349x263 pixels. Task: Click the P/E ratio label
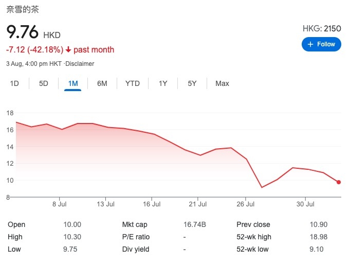pyautogui.click(x=136, y=237)
